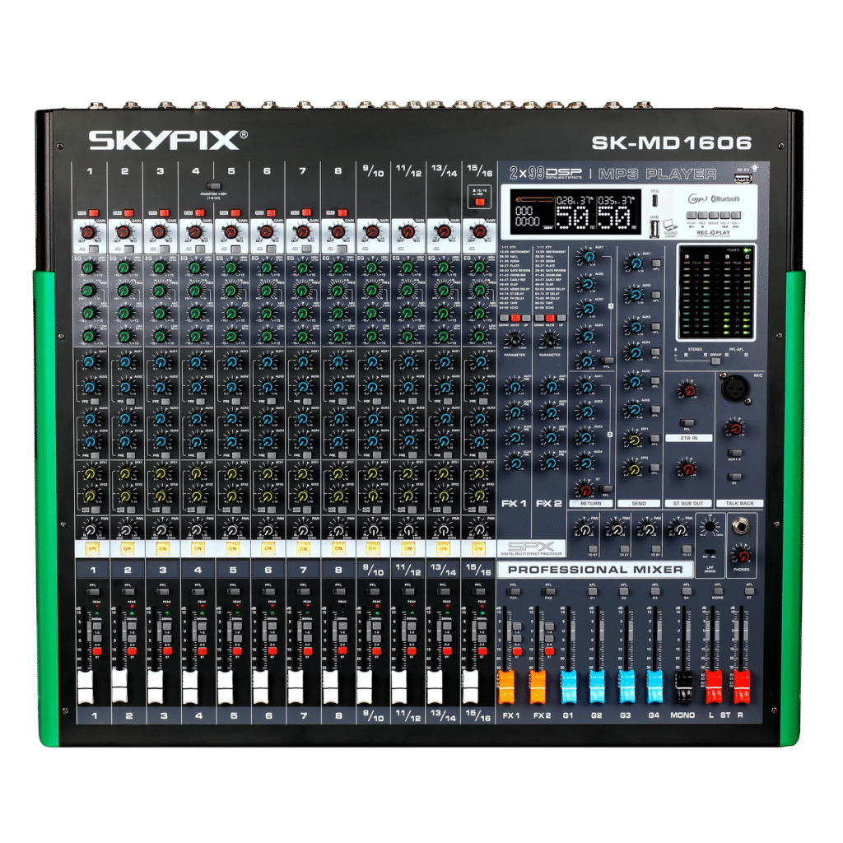This screenshot has width=843, height=843.
Task: Click the orange FX 2 fader
Action: 538,687
